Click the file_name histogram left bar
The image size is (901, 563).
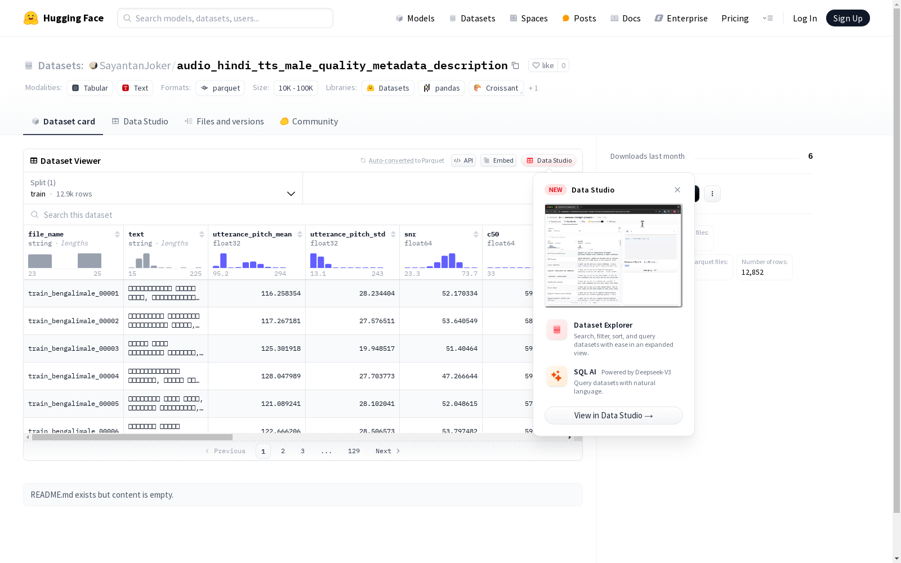[x=40, y=261]
